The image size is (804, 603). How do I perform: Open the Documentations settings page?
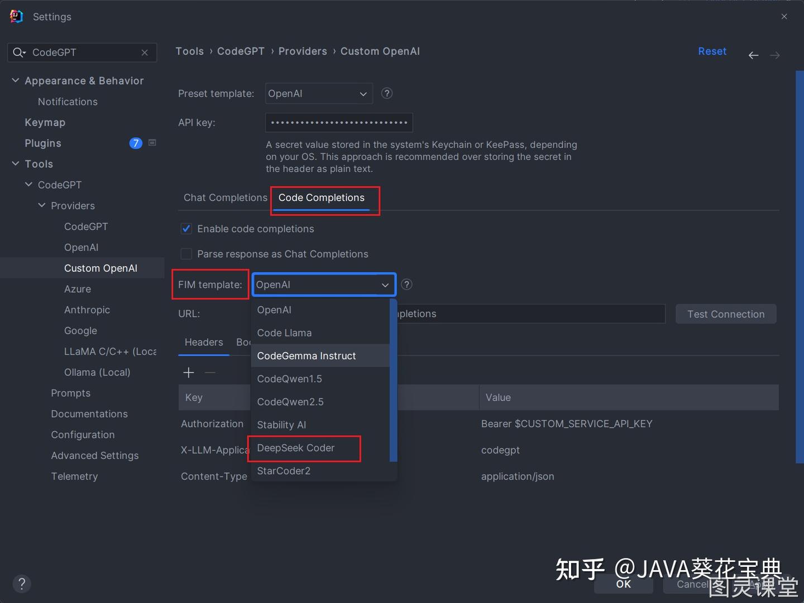click(x=89, y=414)
